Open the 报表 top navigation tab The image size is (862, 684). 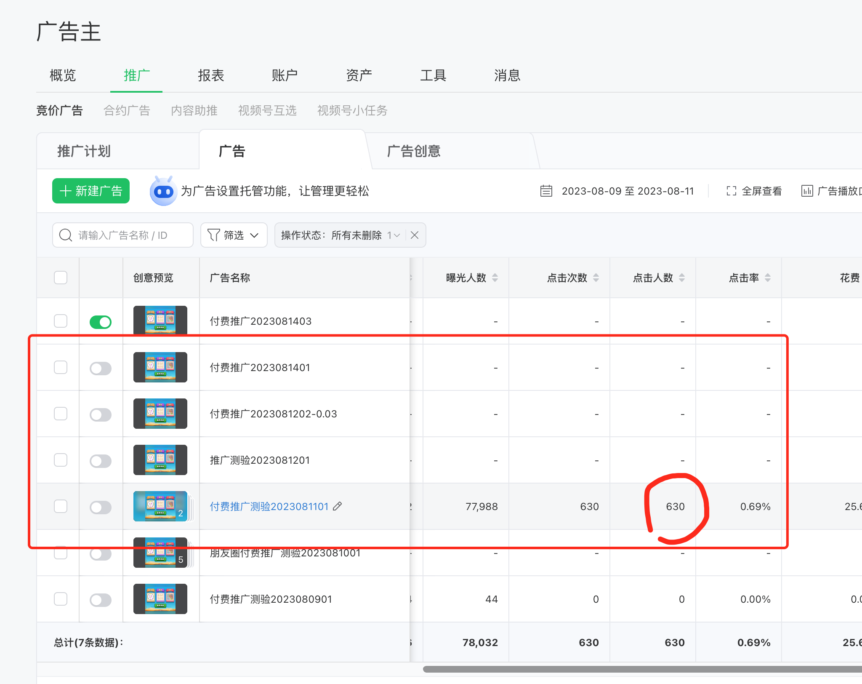210,76
